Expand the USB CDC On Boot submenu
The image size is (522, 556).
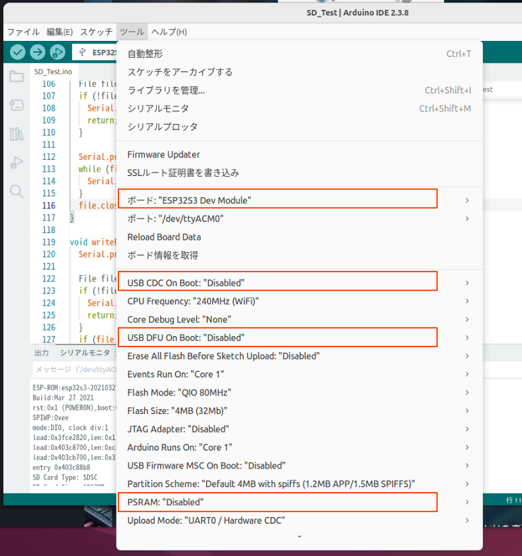point(248,281)
